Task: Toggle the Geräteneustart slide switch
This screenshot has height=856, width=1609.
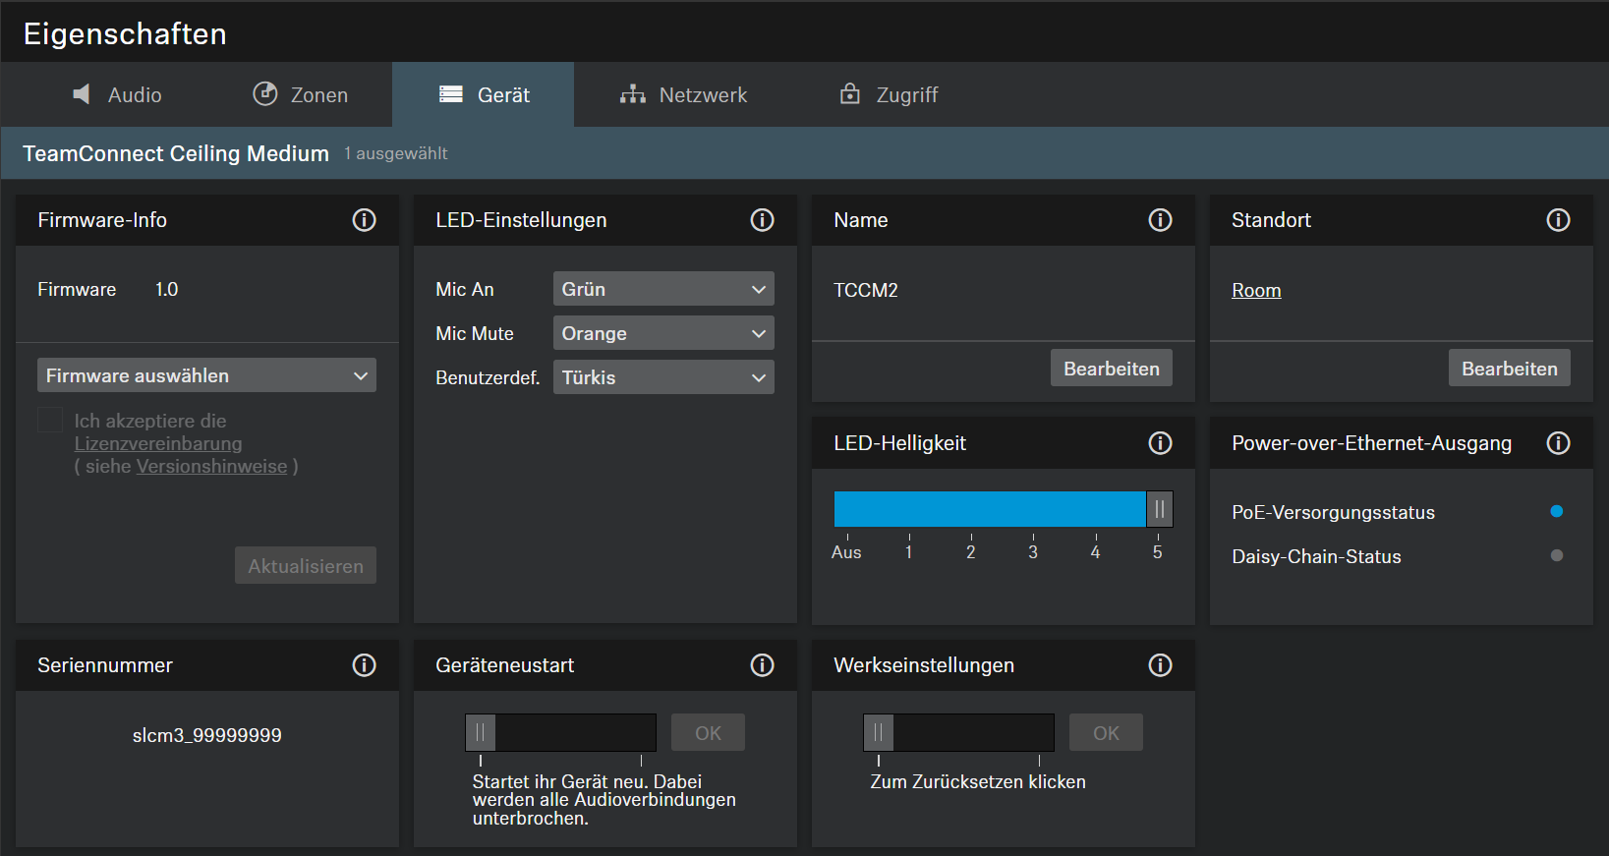Action: coord(481,733)
